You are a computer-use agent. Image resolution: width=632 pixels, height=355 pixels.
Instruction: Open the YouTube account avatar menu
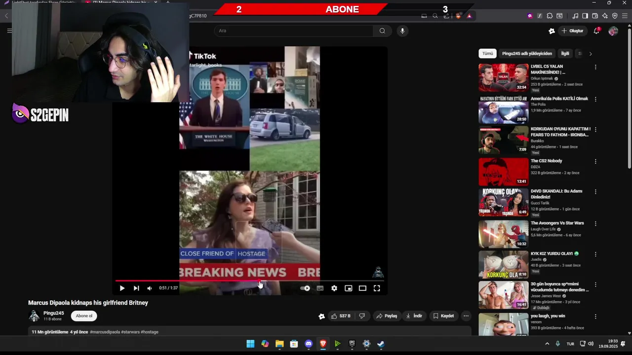613,31
